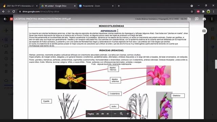Click the IRIDÁCEAS (IRIDACEAE) heading
Screen dimensions: 217x122
coord(111,50)
